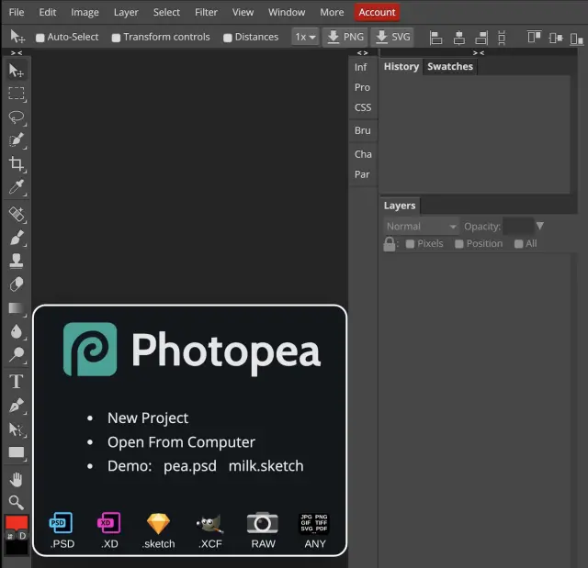Open the Filter menu
The image size is (588, 568).
pyautogui.click(x=206, y=12)
